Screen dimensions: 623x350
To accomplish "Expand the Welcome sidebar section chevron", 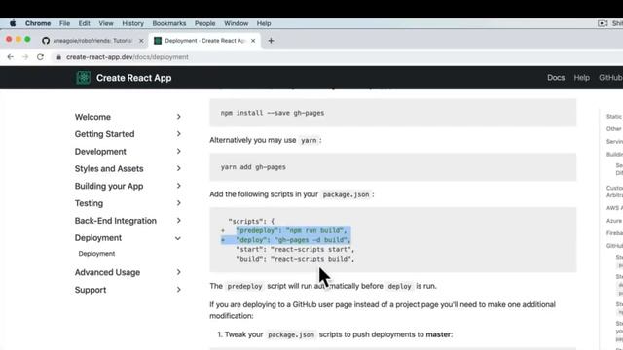I will coord(179,117).
